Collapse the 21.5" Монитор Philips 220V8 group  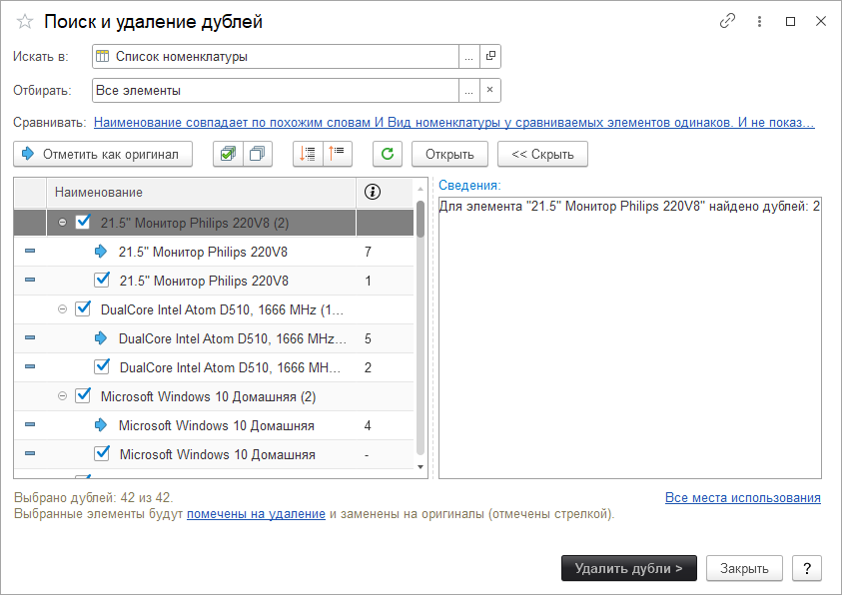point(62,222)
